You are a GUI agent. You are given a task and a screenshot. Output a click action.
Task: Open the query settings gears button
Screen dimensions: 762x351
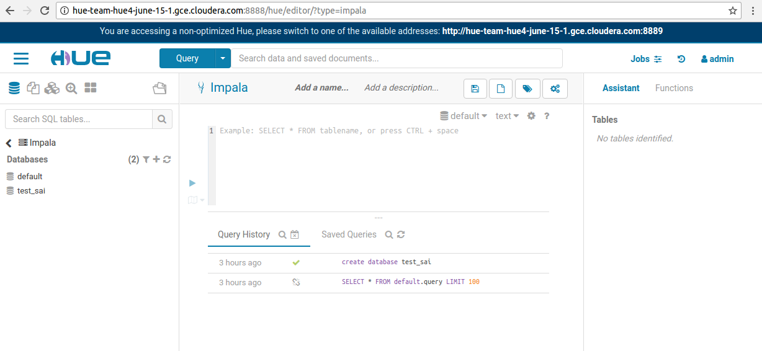[x=555, y=89]
